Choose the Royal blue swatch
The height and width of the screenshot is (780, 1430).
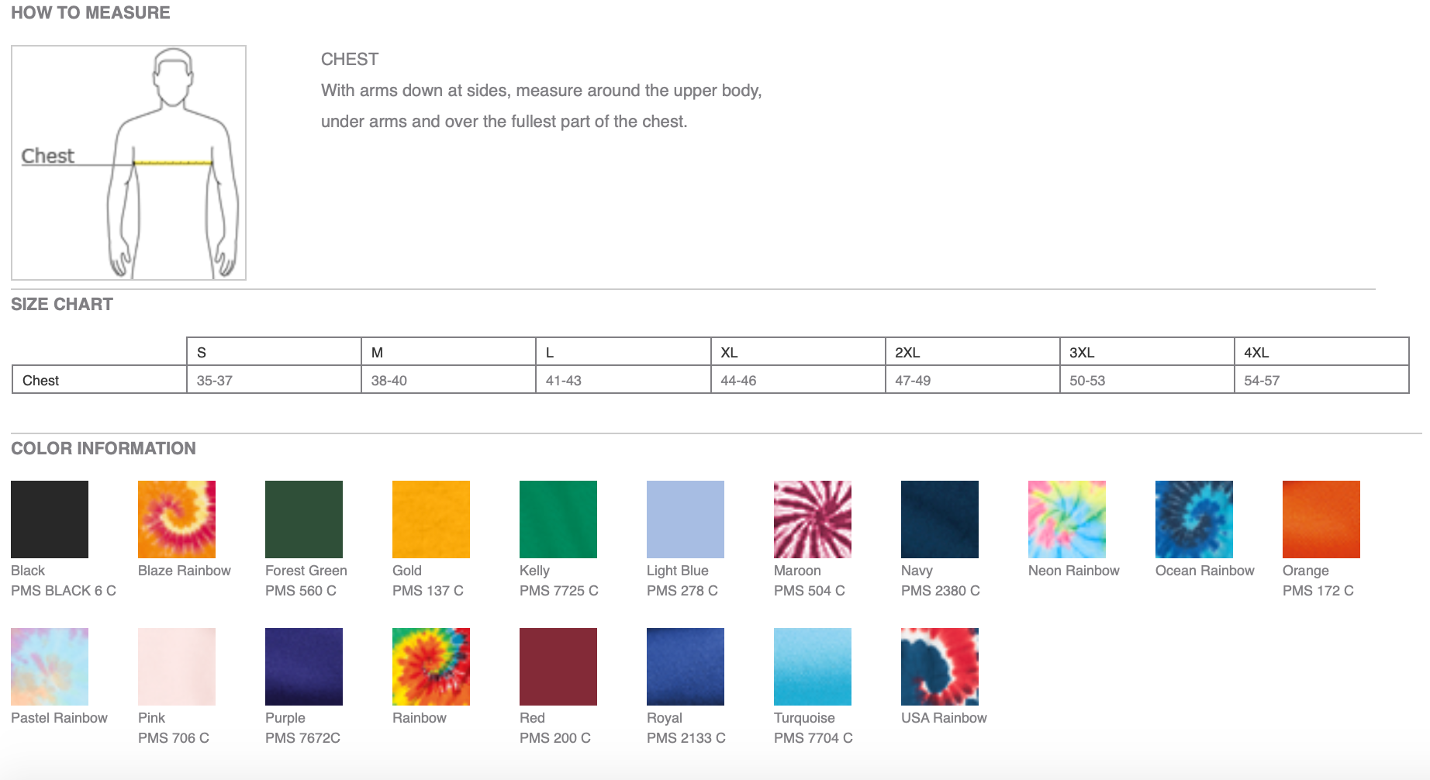[686, 667]
